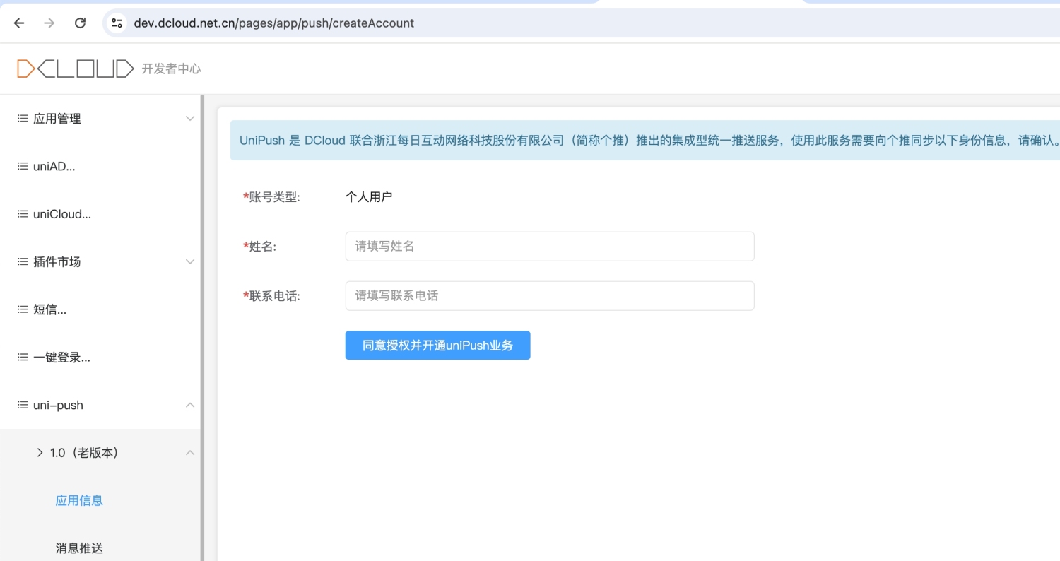Viewport: 1060px width, 561px height.
Task: Open the uniCloud... menu item
Action: point(62,214)
